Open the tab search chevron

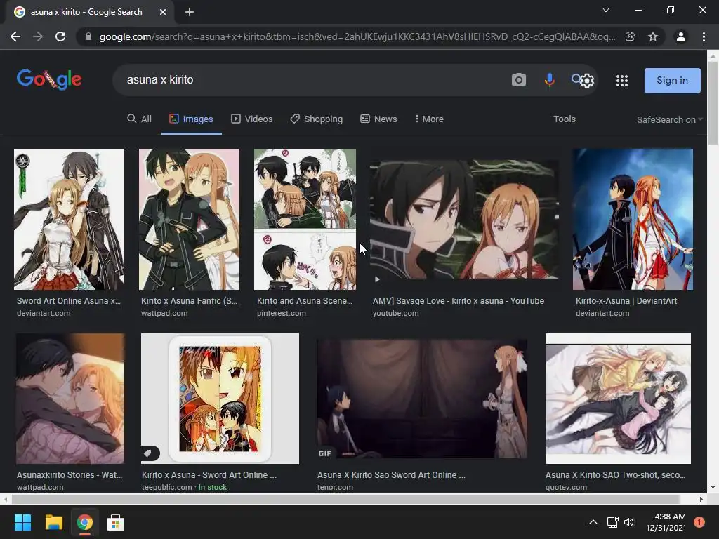point(606,10)
